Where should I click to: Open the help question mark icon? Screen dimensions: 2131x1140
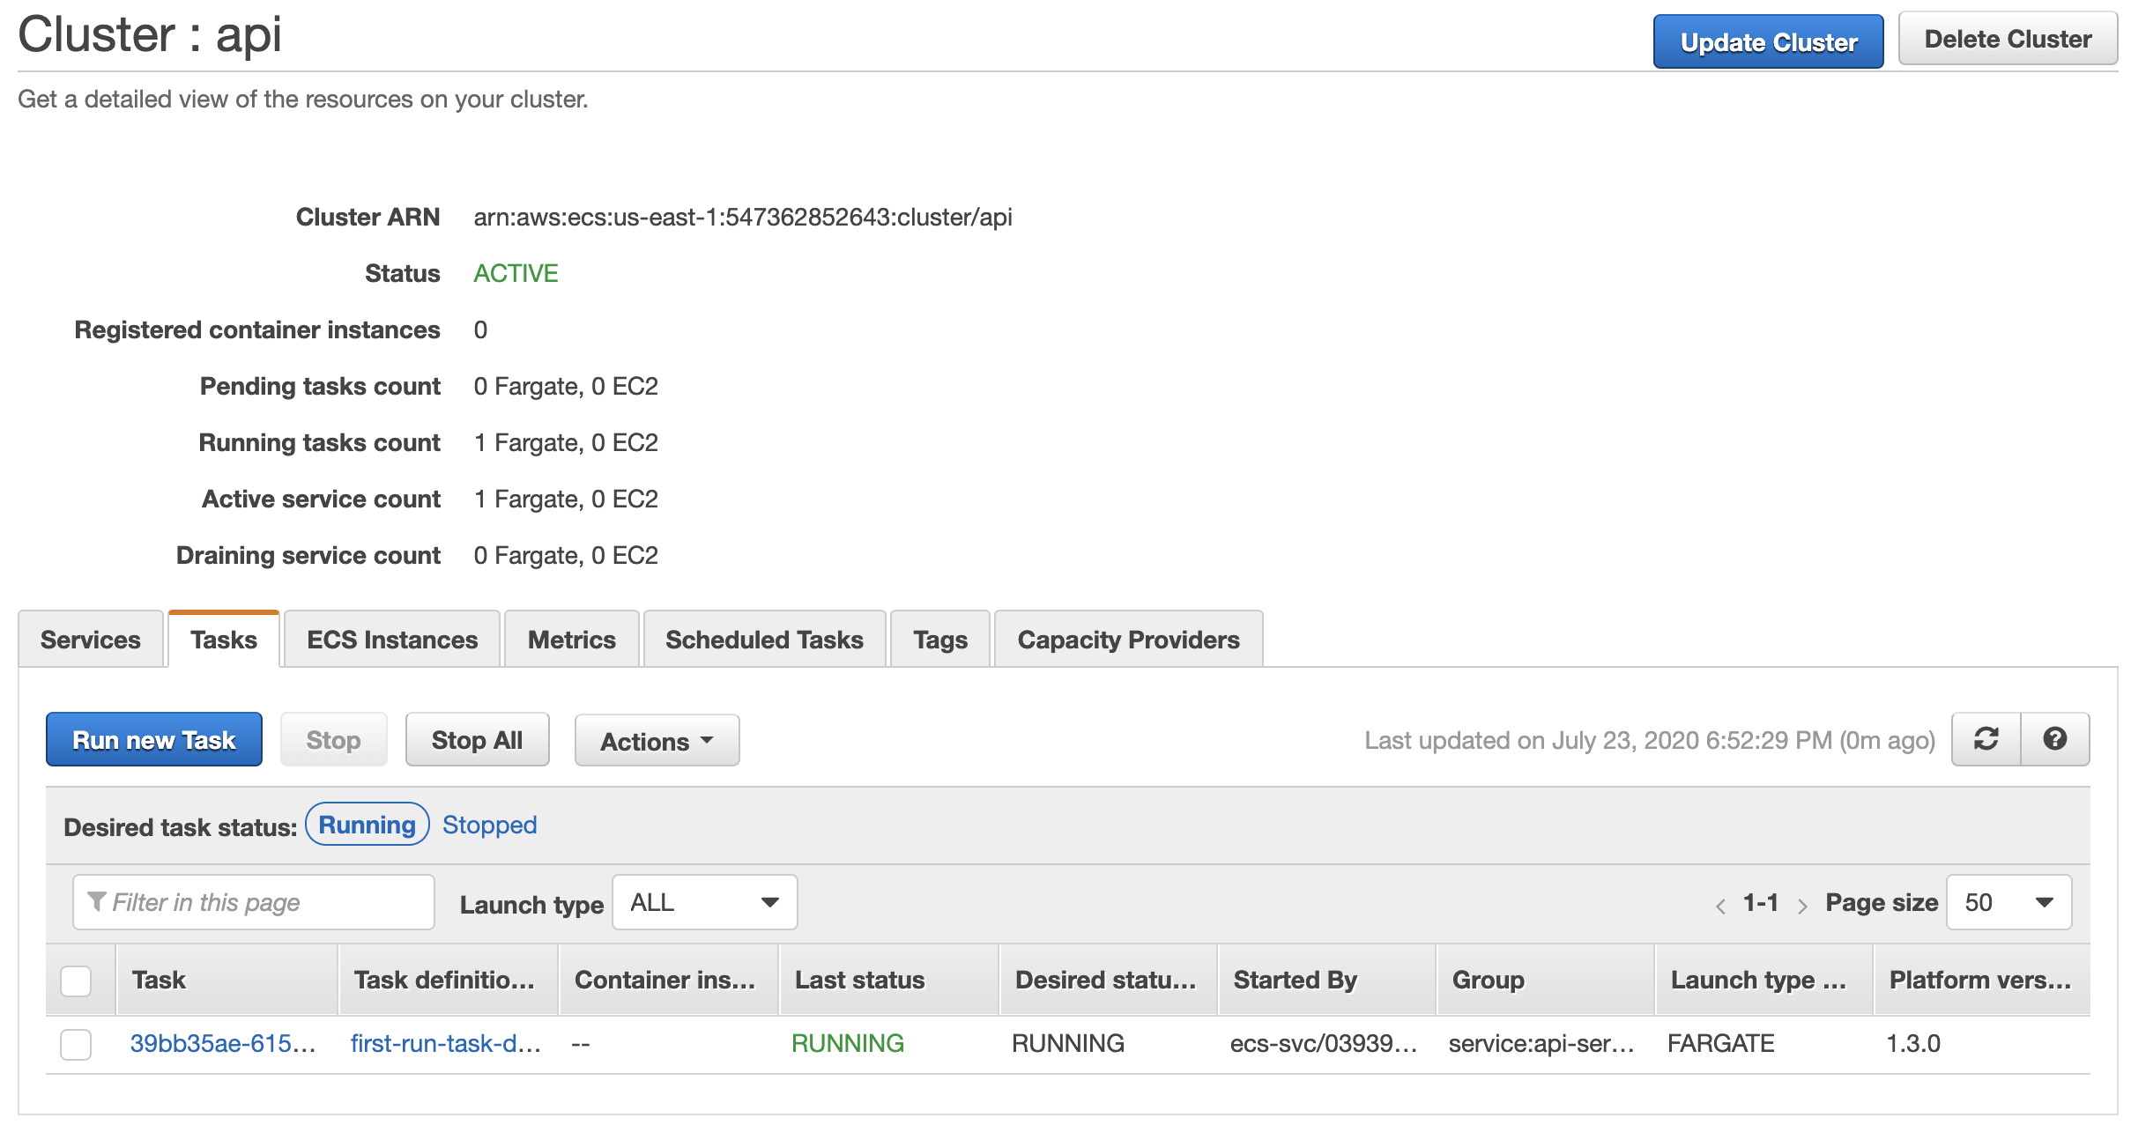[x=2054, y=739]
